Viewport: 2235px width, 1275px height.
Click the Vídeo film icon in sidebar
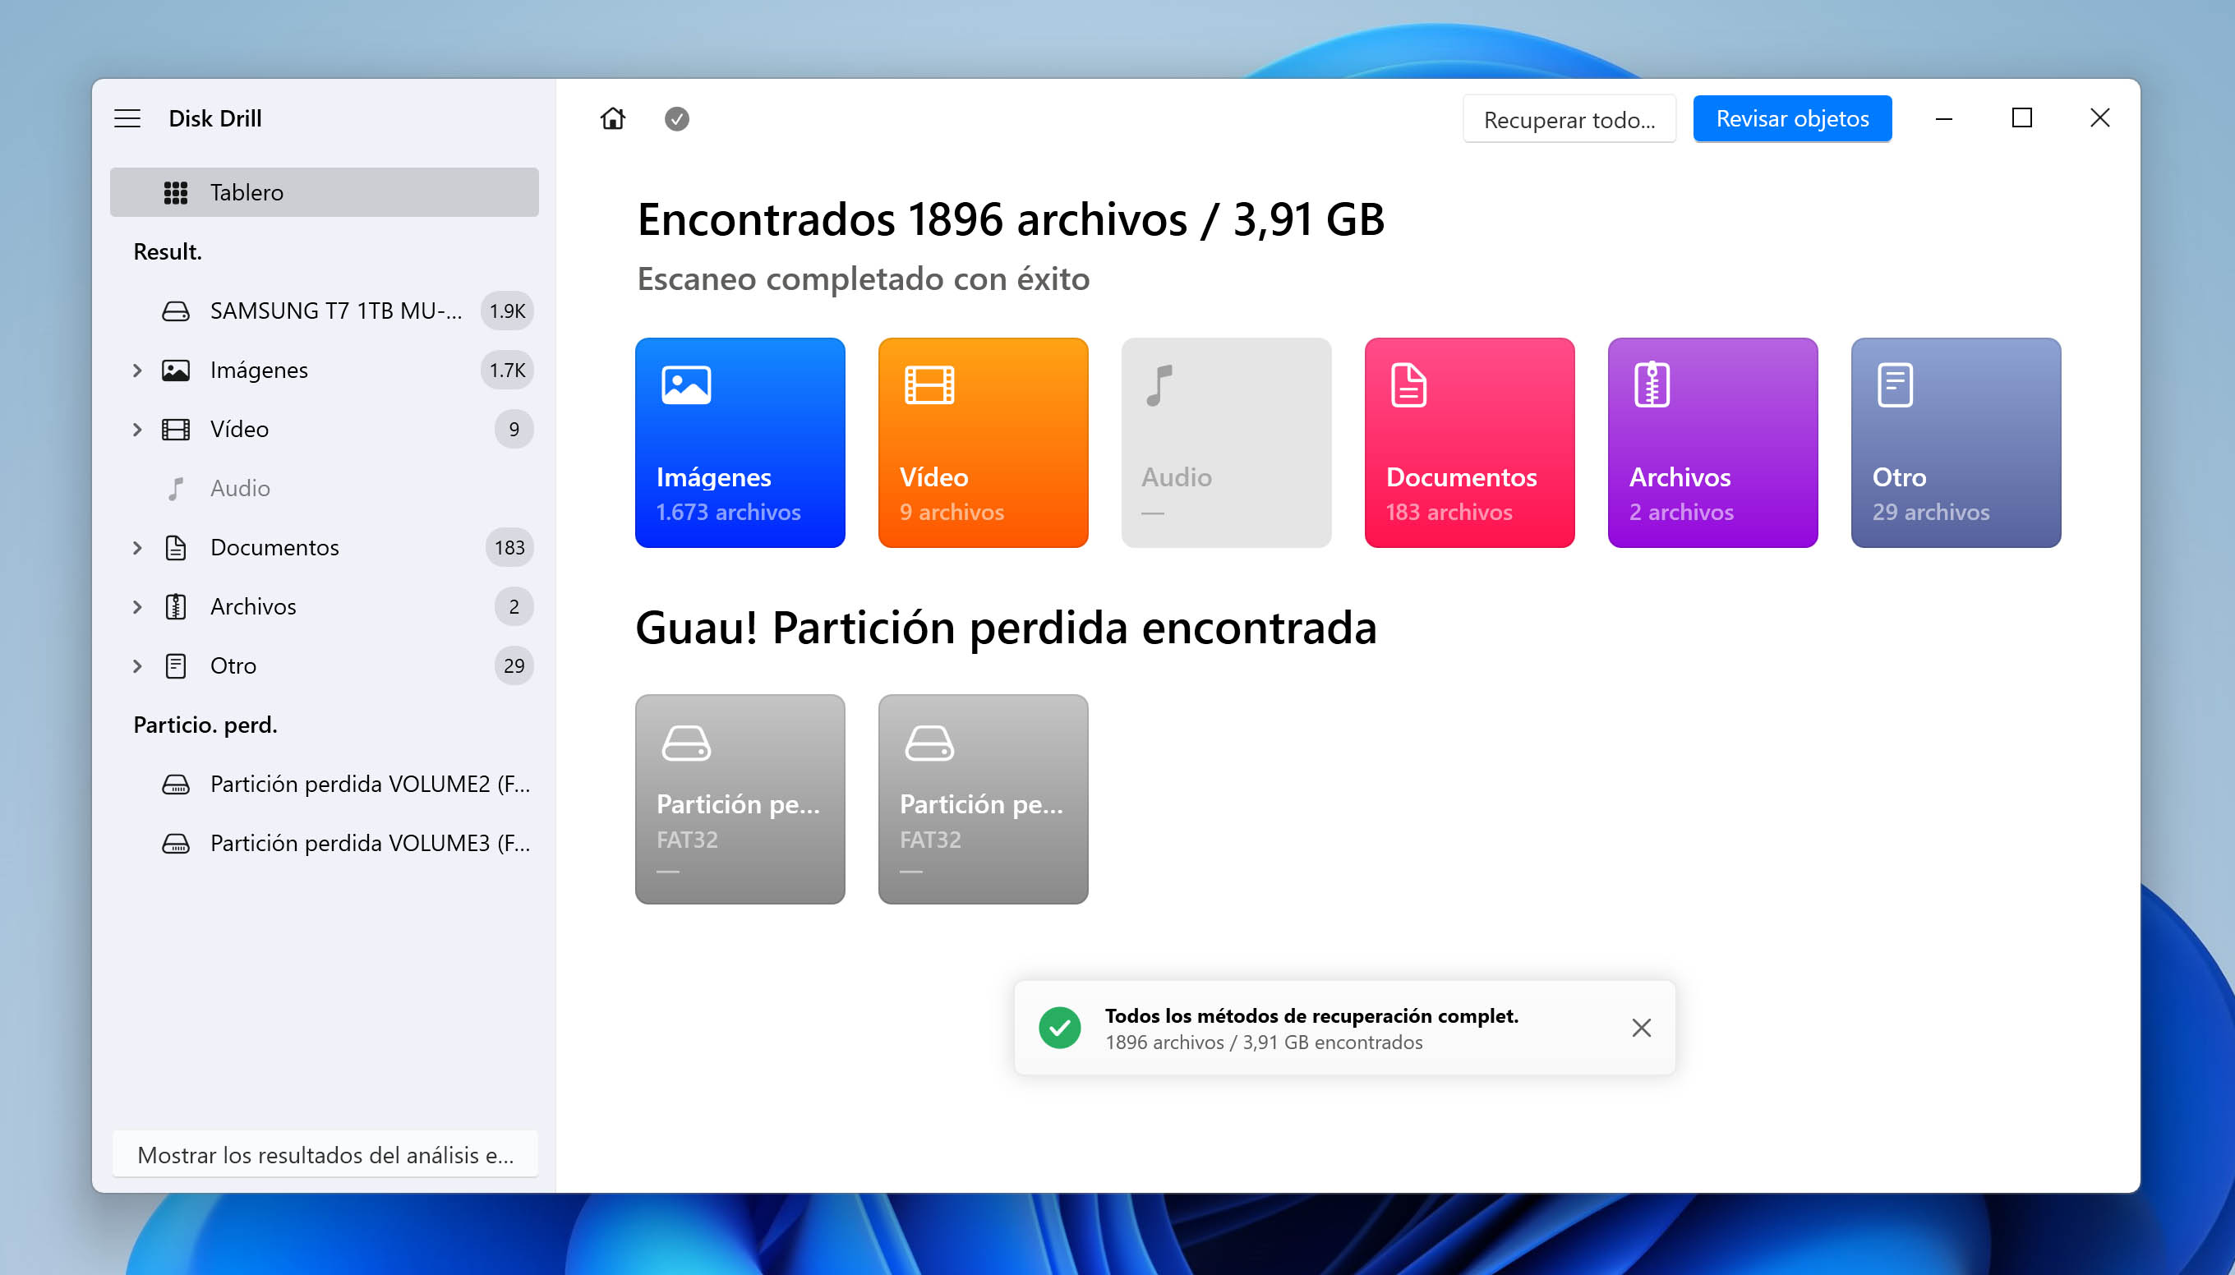176,429
